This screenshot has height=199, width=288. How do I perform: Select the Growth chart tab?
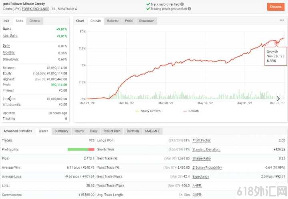[x=96, y=21]
